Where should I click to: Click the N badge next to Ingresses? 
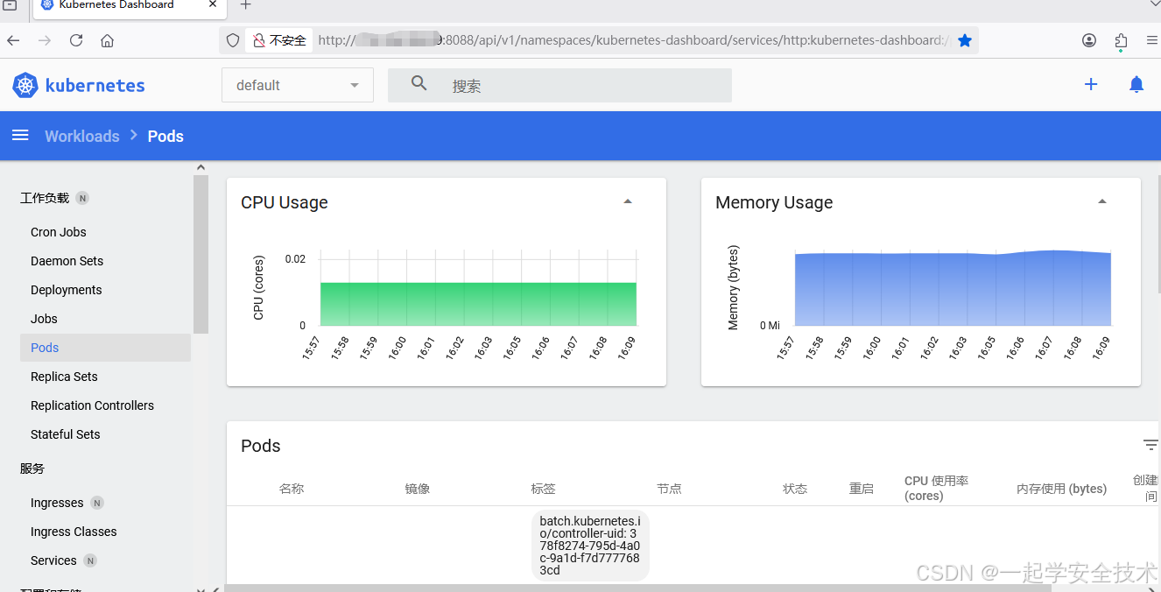click(97, 503)
